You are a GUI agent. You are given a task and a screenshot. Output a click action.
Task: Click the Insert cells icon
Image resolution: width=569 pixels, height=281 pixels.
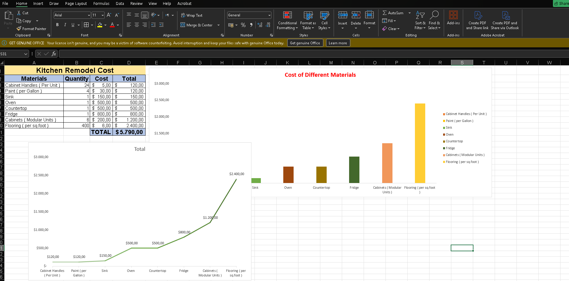click(x=342, y=15)
